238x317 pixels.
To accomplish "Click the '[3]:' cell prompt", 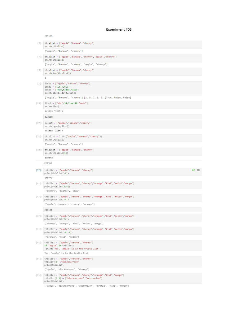I will click(40, 43).
